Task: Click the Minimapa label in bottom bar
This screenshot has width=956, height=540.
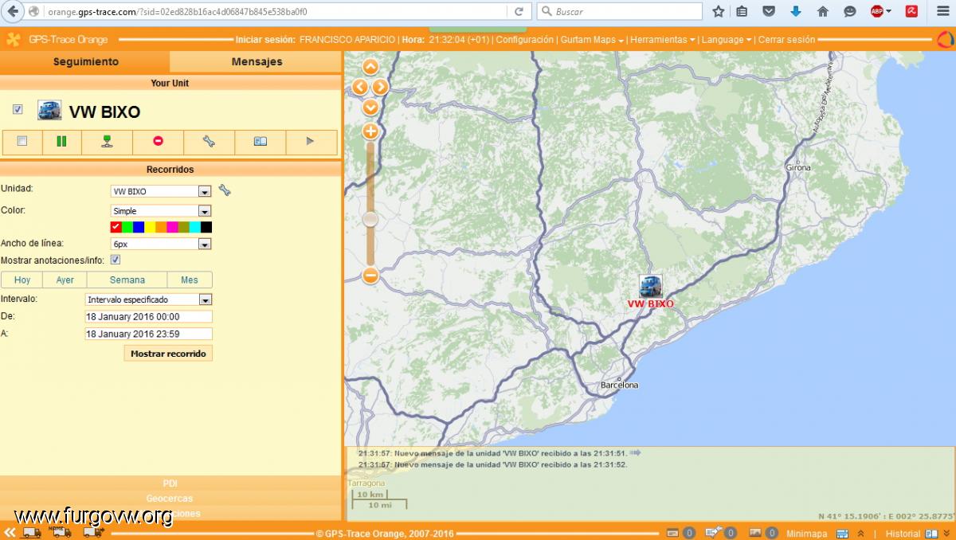Action: (x=806, y=533)
